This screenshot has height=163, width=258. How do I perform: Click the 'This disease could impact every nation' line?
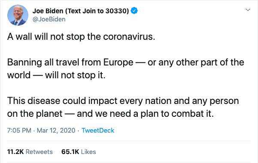[123, 101]
